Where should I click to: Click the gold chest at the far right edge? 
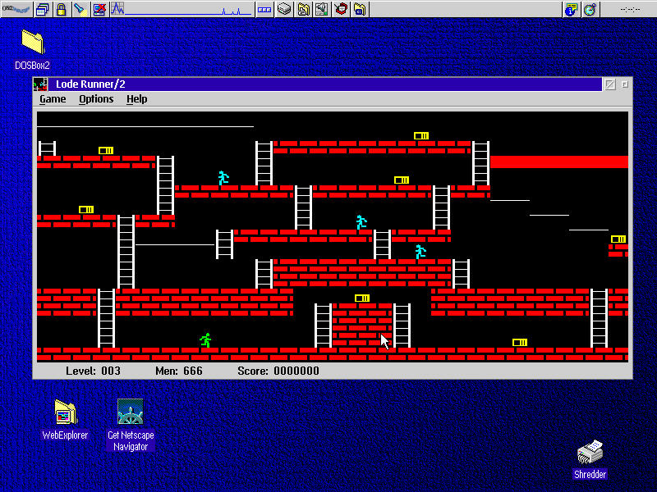coord(618,239)
